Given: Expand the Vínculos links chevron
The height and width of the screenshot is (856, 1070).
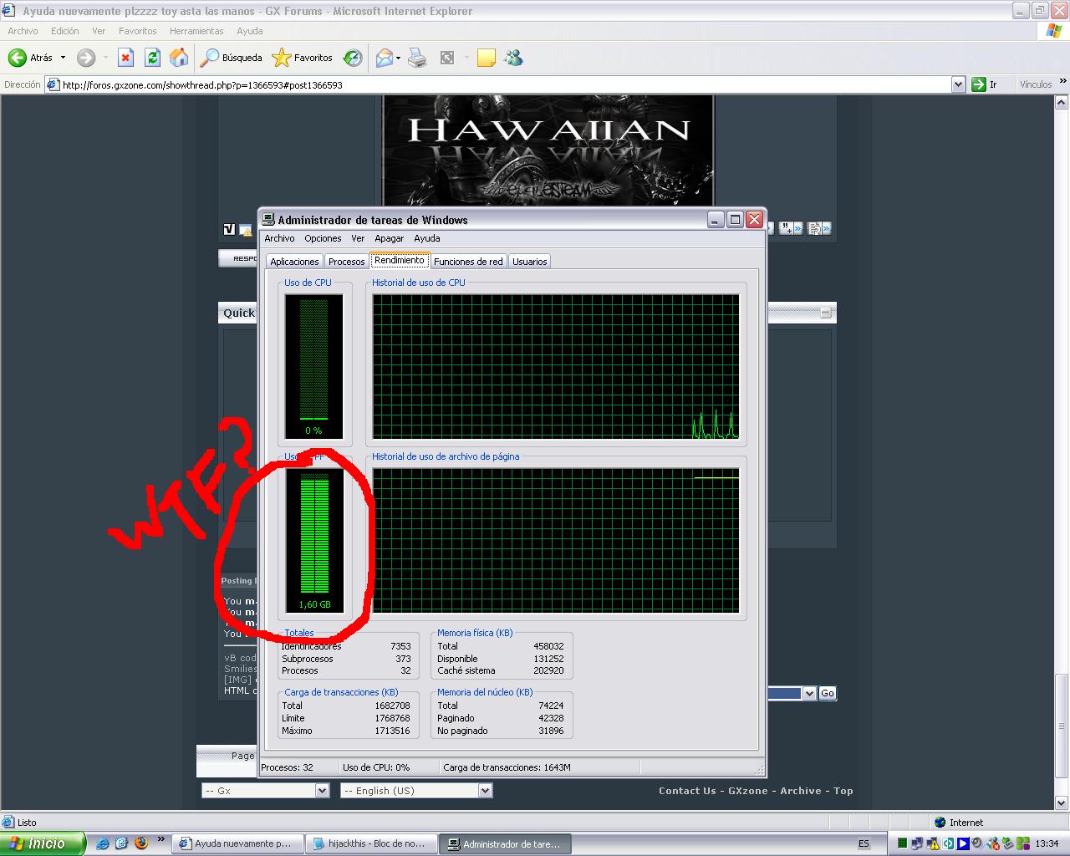Looking at the screenshot, I should (x=1062, y=83).
